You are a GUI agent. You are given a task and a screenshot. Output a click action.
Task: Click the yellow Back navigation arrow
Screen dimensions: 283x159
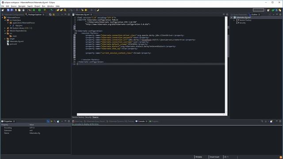(86, 10)
